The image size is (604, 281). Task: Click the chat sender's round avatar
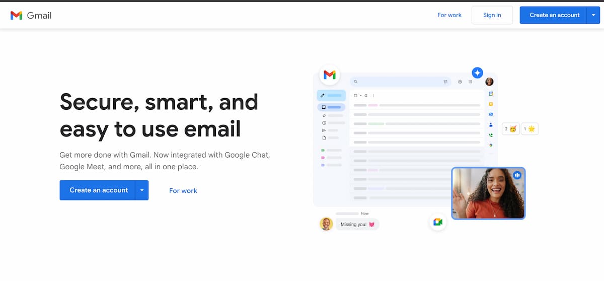tap(326, 224)
